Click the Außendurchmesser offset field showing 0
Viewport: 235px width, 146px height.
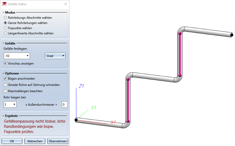[64, 104]
